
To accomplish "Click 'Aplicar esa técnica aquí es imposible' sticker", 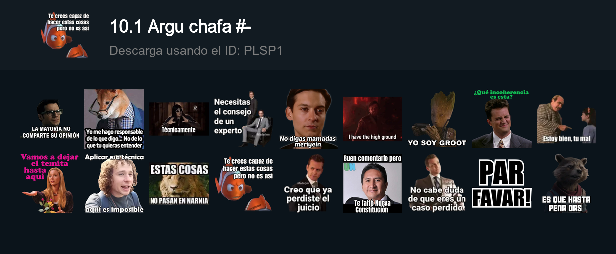I will coord(114,184).
